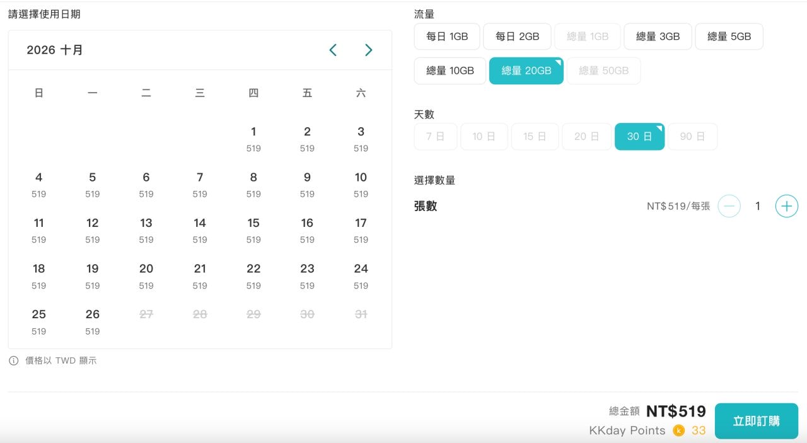Select the 每日 2GB data option
Image resolution: width=807 pixels, height=443 pixels.
(517, 37)
